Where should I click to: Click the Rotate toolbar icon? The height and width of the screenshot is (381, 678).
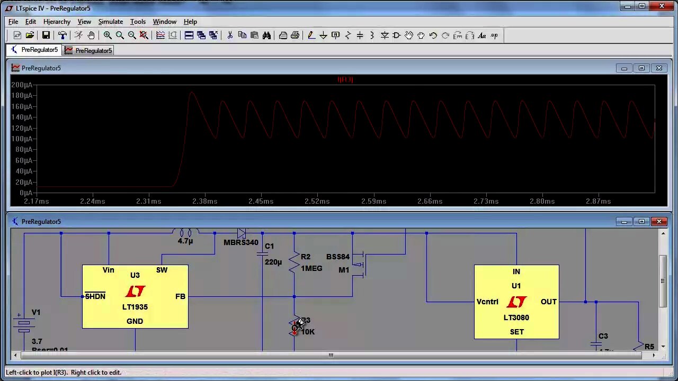(x=458, y=35)
